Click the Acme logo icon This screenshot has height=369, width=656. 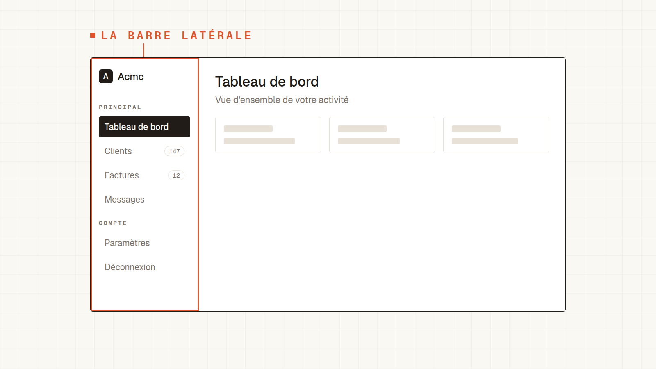click(x=106, y=76)
